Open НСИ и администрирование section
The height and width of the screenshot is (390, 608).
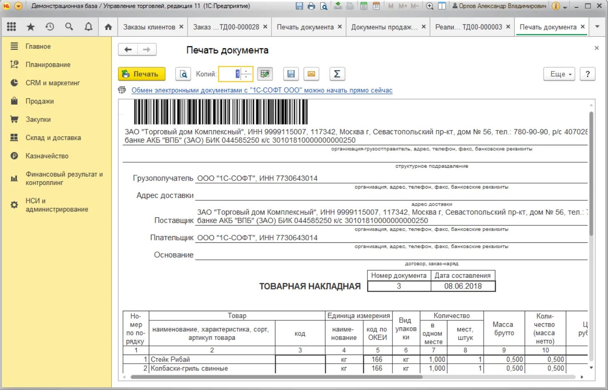57,205
